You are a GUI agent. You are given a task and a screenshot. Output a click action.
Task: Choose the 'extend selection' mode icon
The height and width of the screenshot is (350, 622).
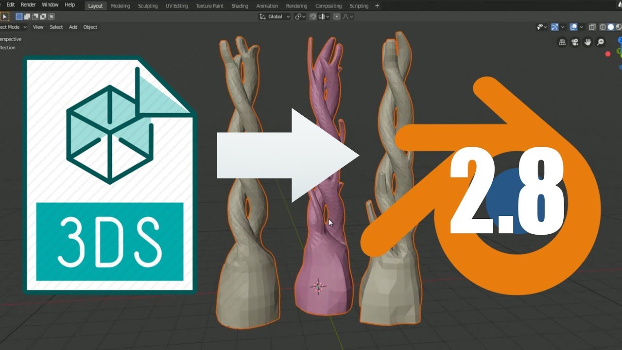pos(27,17)
